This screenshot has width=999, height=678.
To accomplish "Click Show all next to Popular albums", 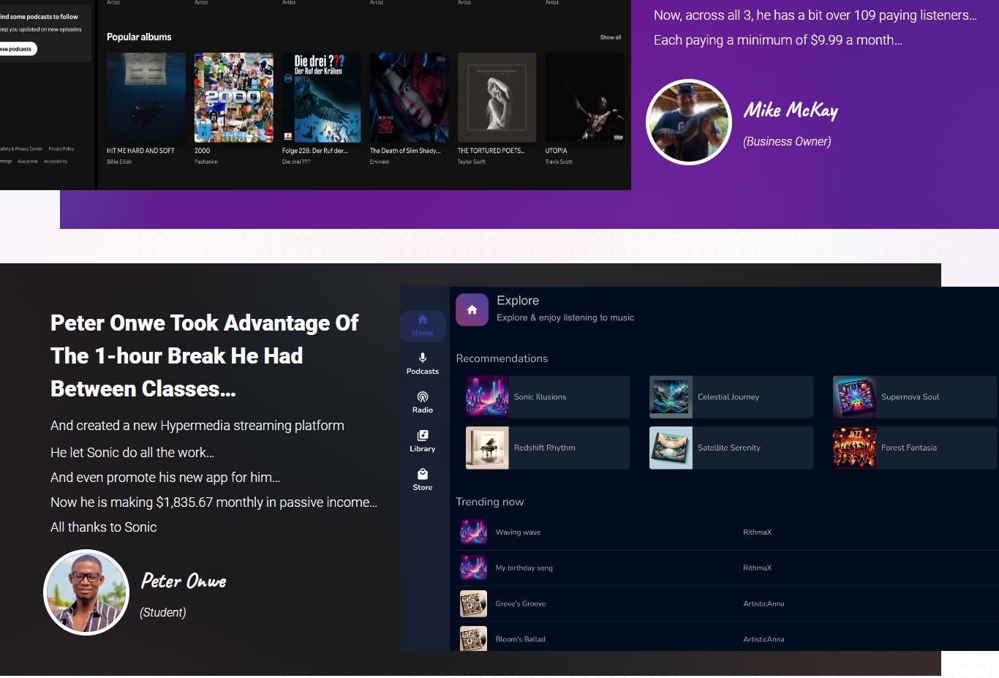I will tap(611, 37).
